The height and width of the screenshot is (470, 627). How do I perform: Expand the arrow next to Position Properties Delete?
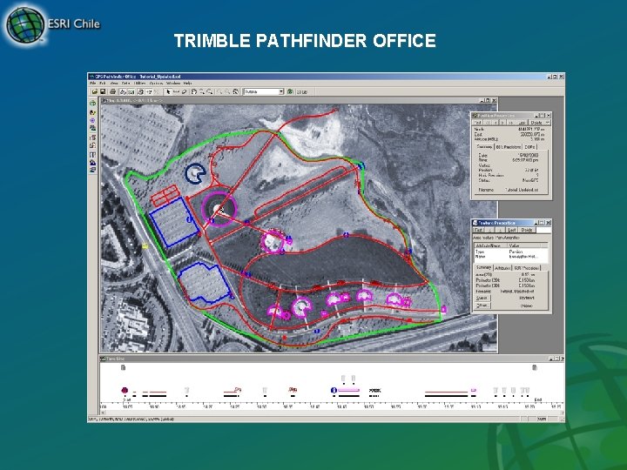(x=548, y=123)
